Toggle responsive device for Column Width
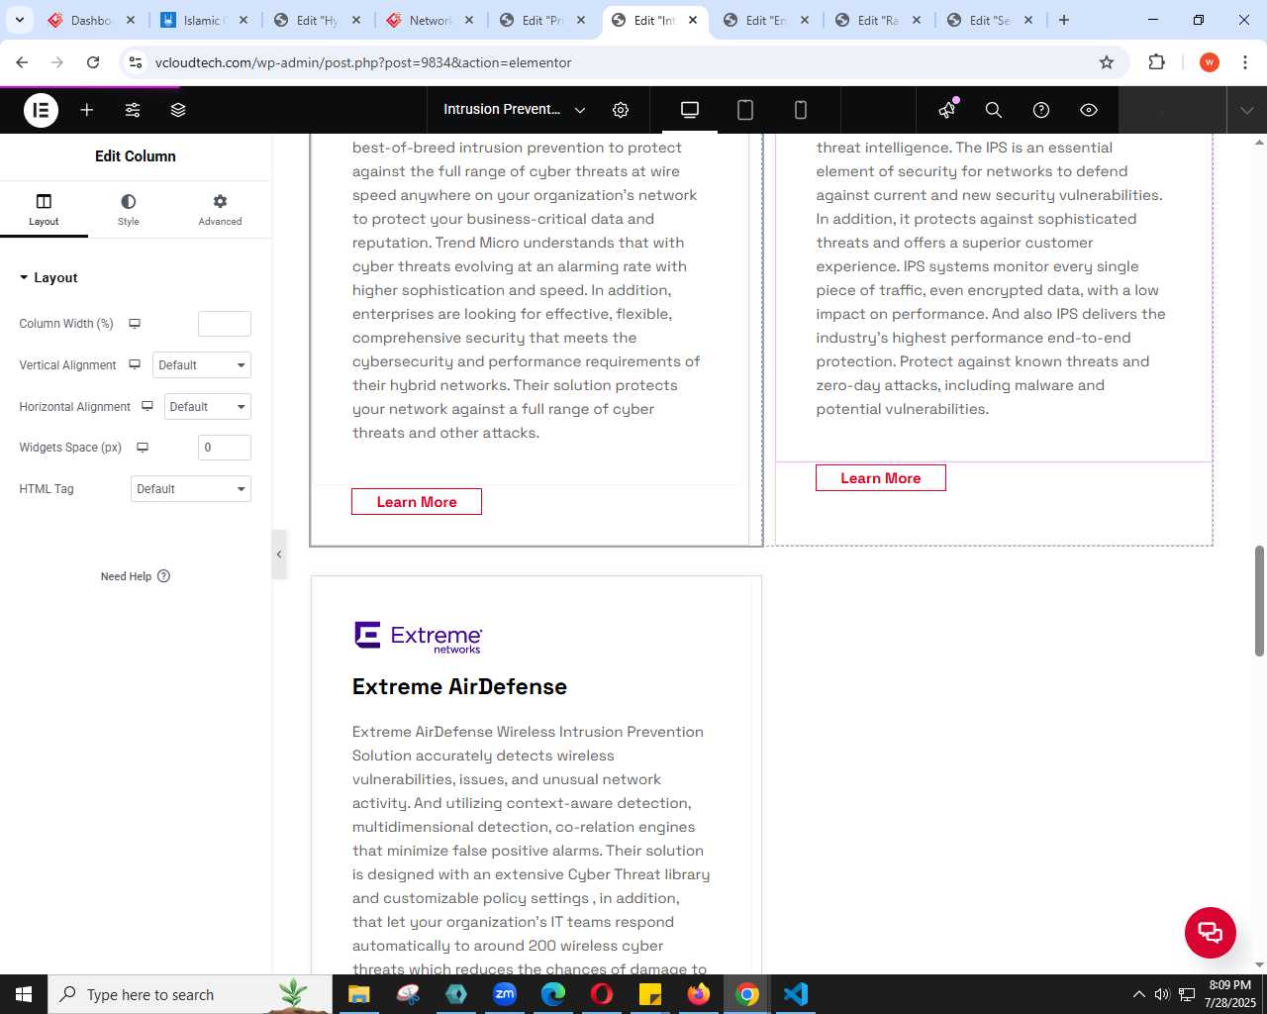1267x1014 pixels. point(135,324)
